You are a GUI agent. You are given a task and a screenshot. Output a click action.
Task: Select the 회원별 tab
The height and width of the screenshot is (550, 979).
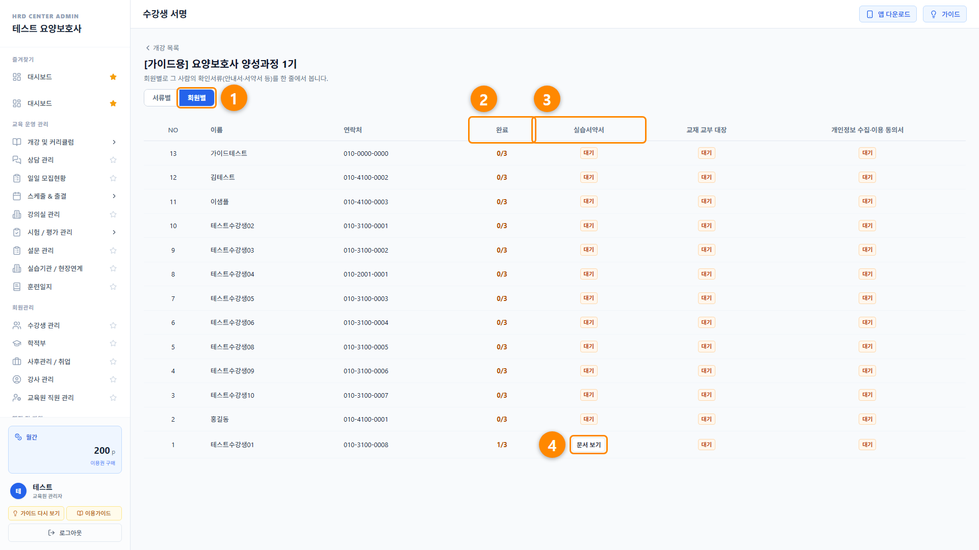point(196,98)
